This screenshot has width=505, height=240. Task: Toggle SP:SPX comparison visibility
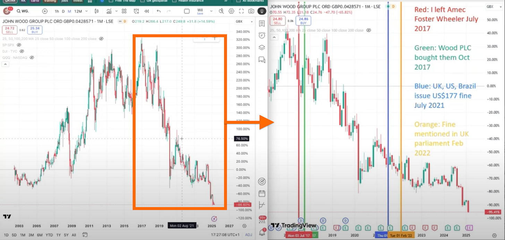(x=19, y=45)
